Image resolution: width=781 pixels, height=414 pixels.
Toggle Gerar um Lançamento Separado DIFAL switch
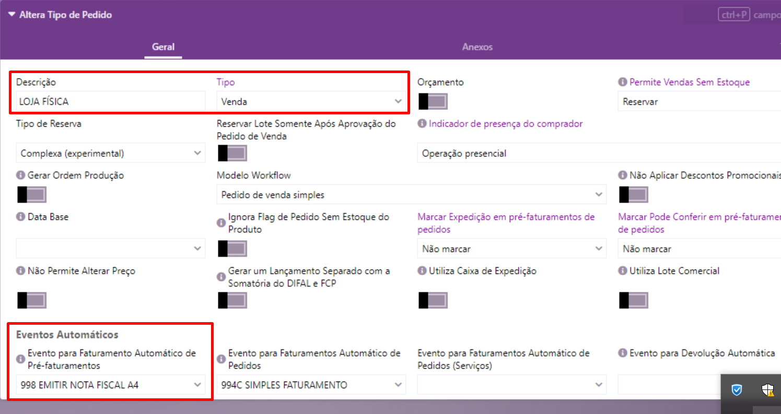coord(232,300)
